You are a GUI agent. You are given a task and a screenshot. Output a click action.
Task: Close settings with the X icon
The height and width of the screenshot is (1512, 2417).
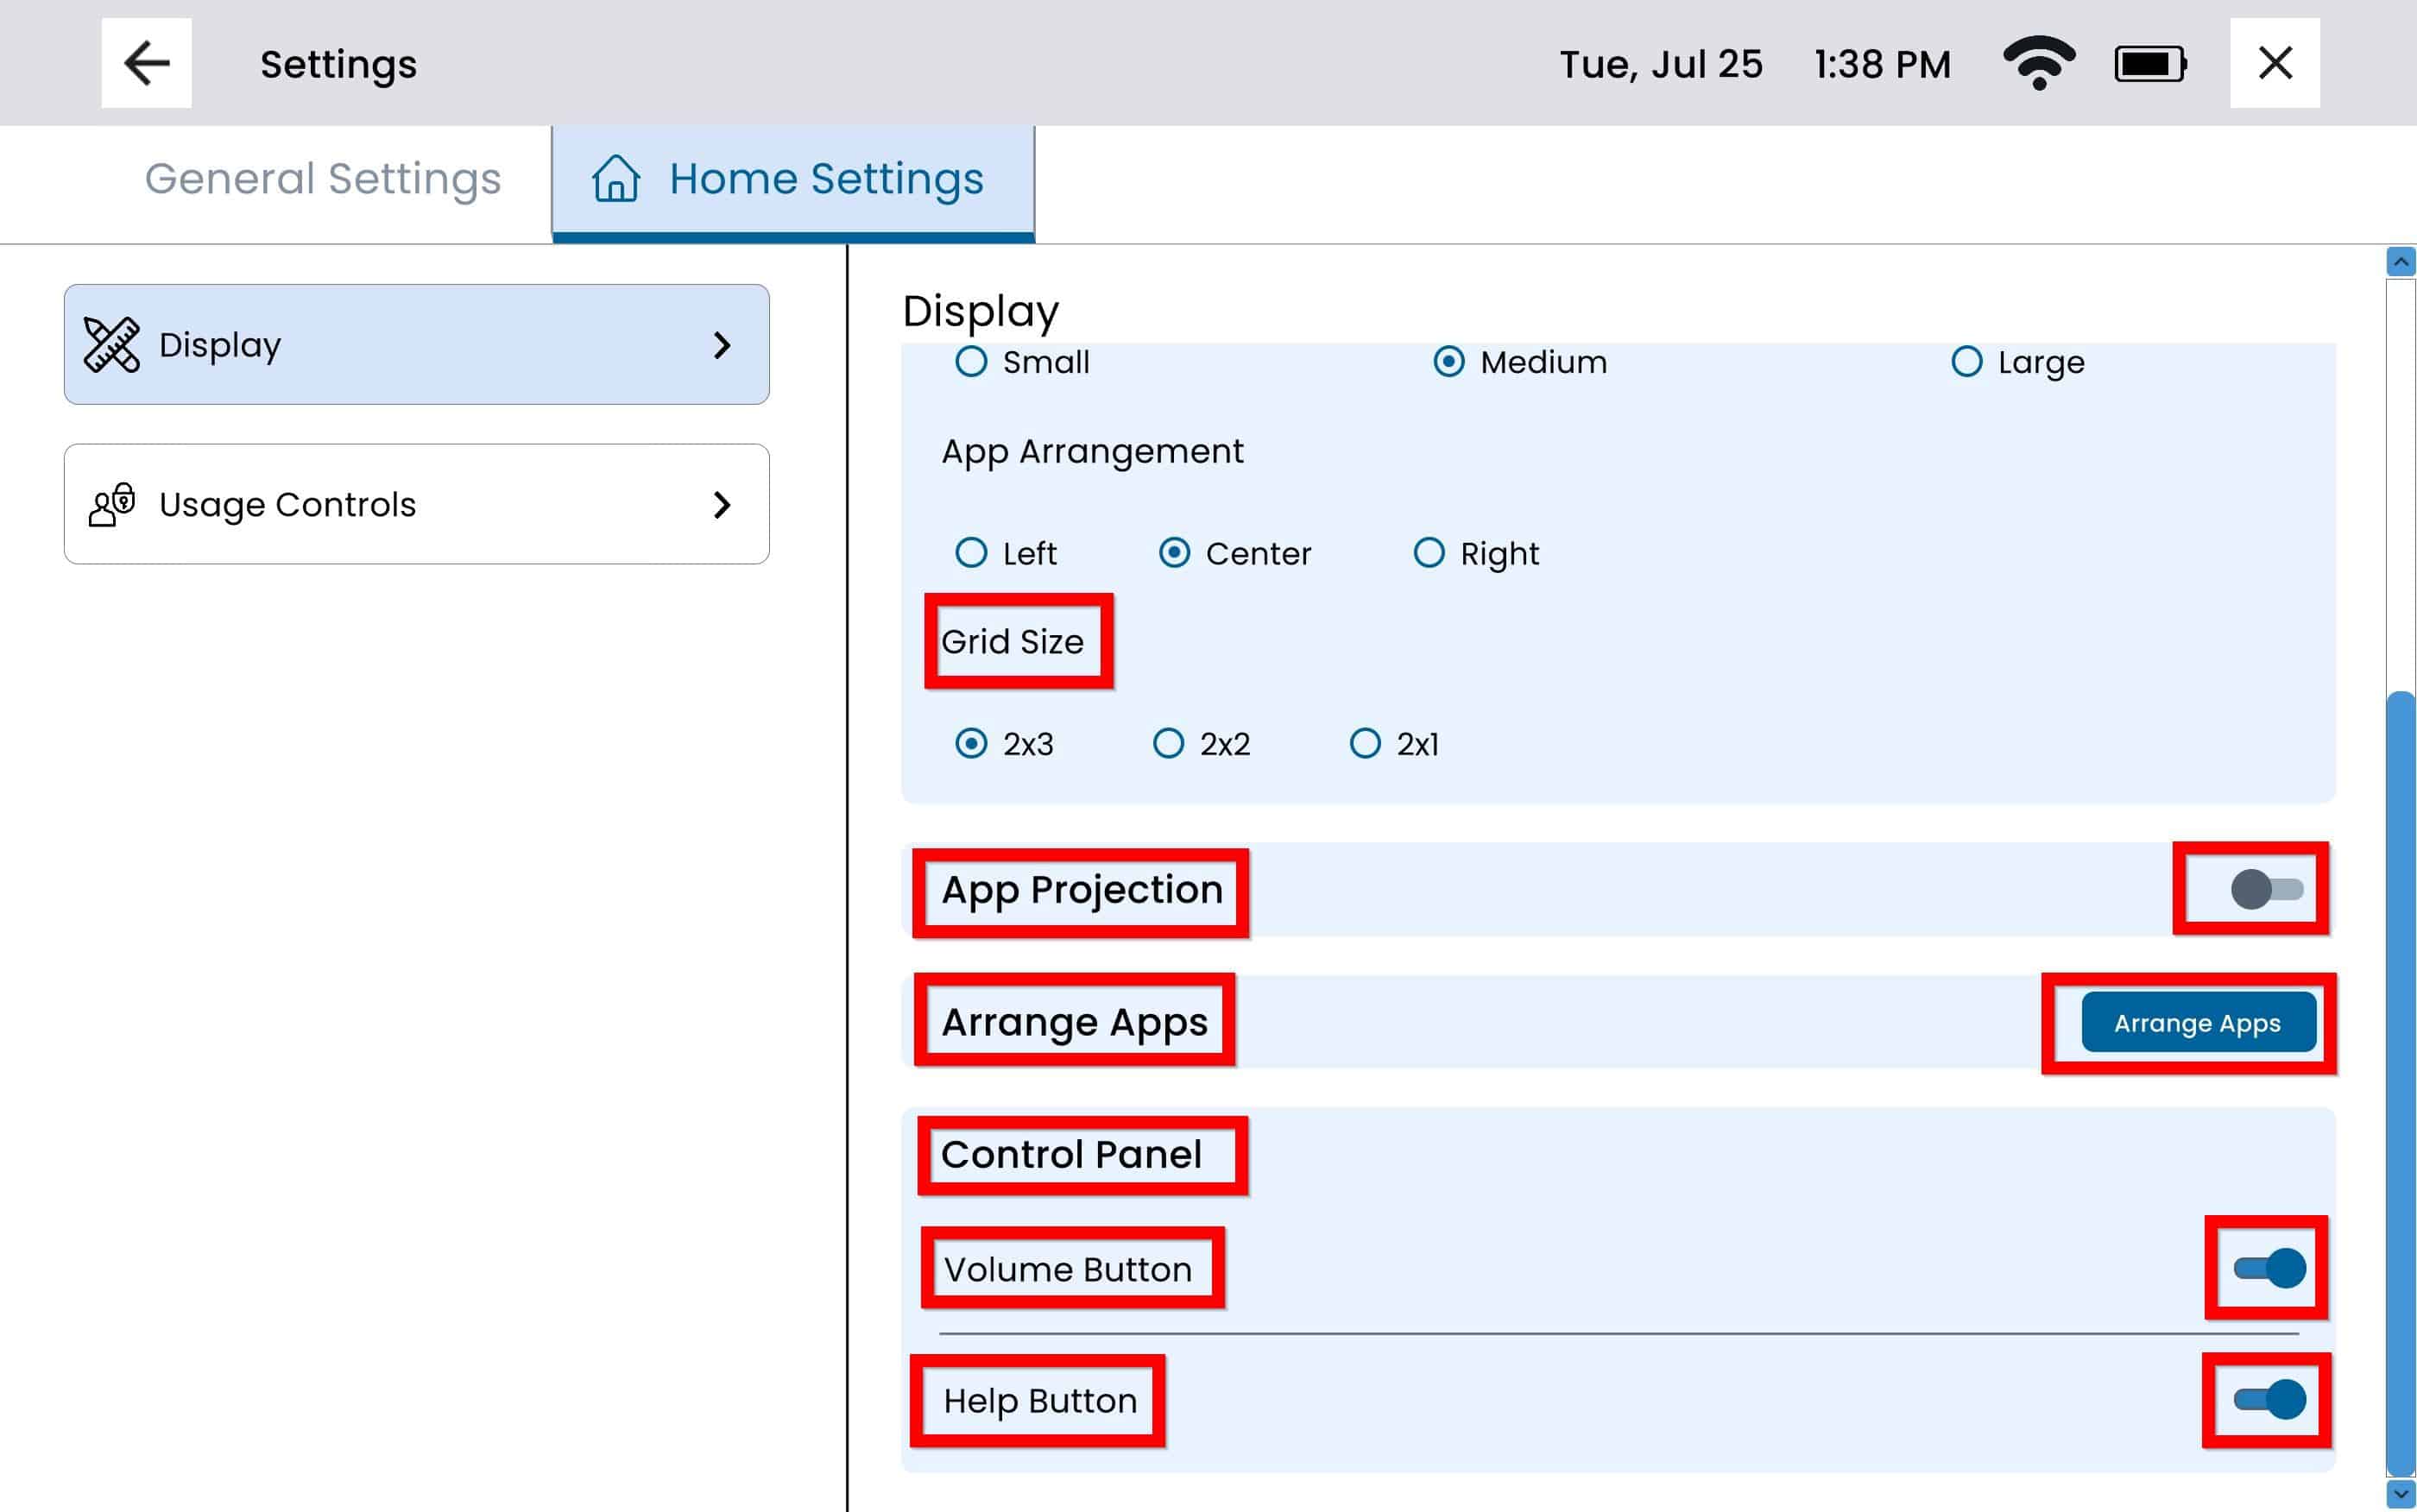2275,63
